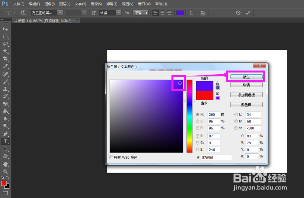Select the Lasso tool
Screen dimensions: 304x198
click(5, 44)
